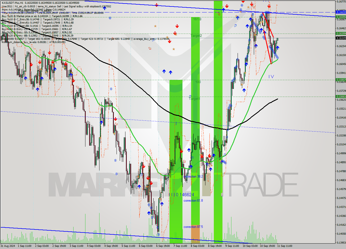This screenshot has width=346, height=249.
Task: Click the '6 Sep 19:00' time label
Action: [x=163, y=246]
